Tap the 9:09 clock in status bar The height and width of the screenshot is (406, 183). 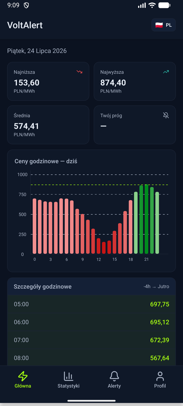click(13, 5)
